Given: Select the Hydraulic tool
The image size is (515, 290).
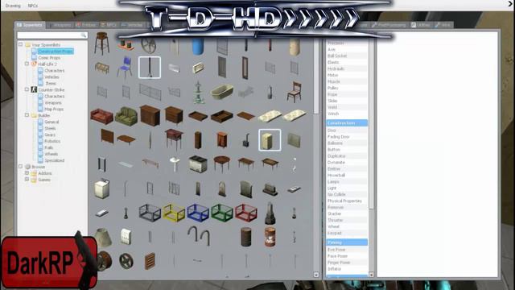Looking at the screenshot, I should pyautogui.click(x=347, y=68).
